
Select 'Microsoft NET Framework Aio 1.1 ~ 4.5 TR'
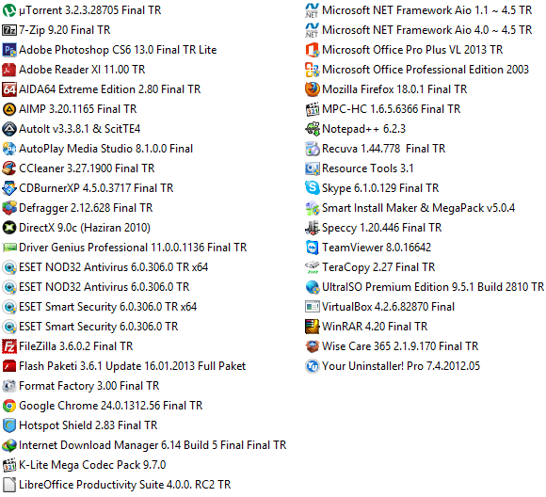[x=419, y=10]
